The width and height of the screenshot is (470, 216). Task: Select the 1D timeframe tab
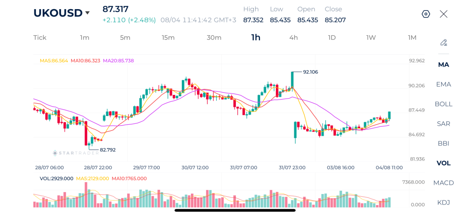[332, 38]
